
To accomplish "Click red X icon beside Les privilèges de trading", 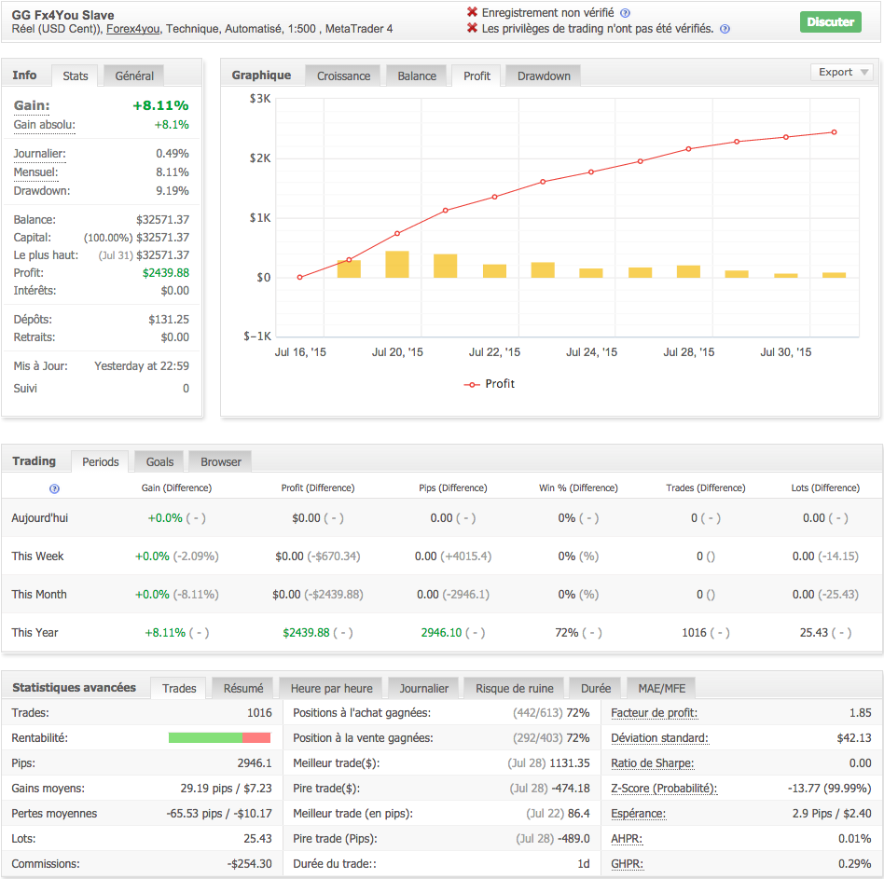I will coord(472,29).
